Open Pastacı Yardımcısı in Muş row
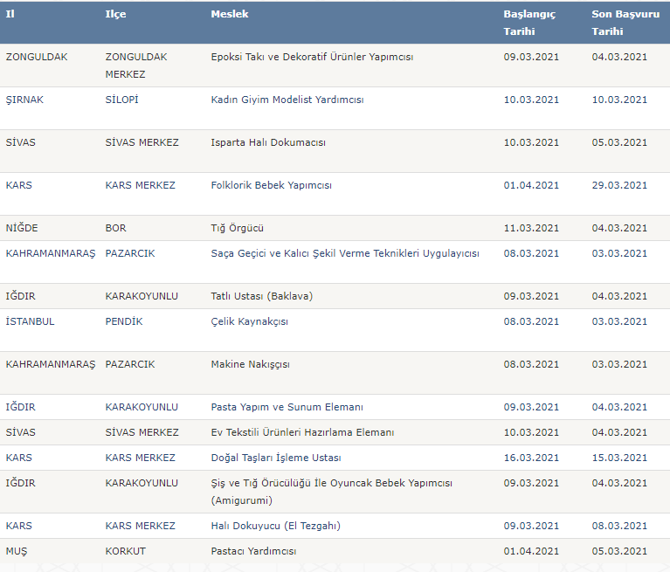Image resolution: width=670 pixels, height=572 pixels. tap(253, 551)
